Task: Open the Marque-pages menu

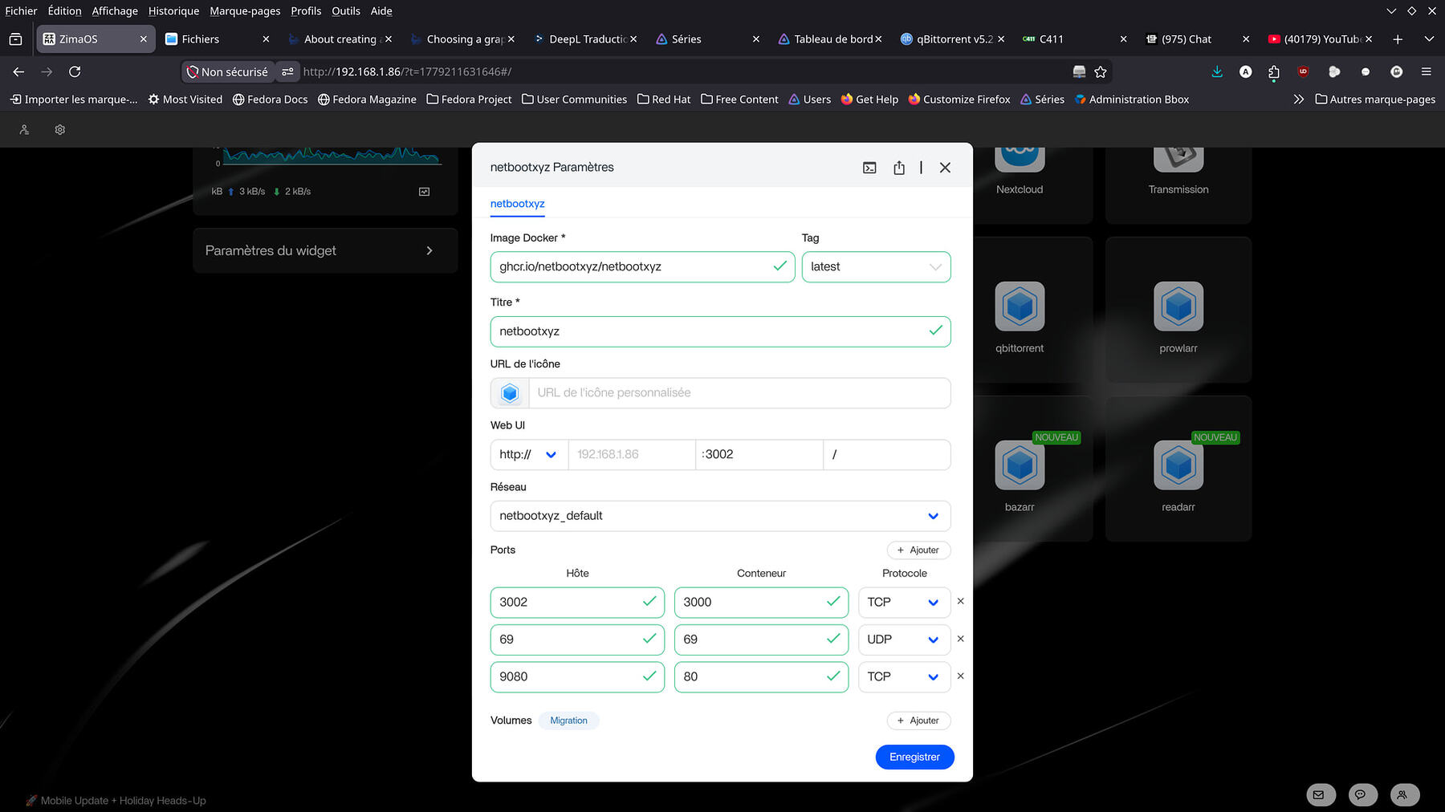Action: pyautogui.click(x=245, y=11)
